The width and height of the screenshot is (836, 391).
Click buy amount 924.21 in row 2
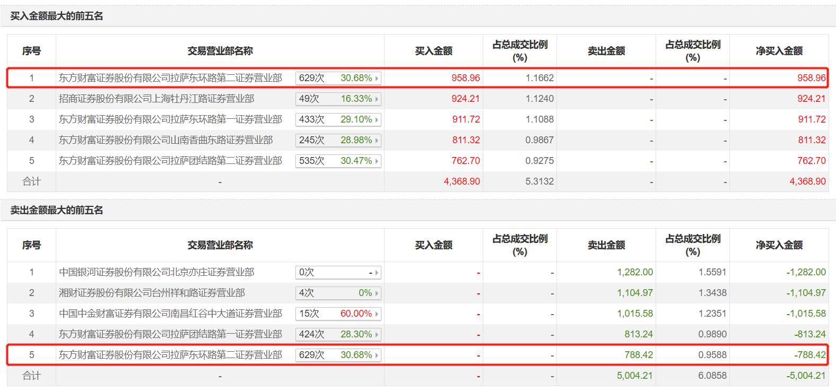[x=466, y=99]
